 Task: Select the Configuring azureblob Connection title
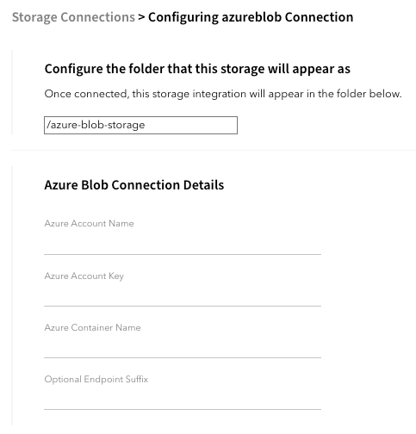251,17
